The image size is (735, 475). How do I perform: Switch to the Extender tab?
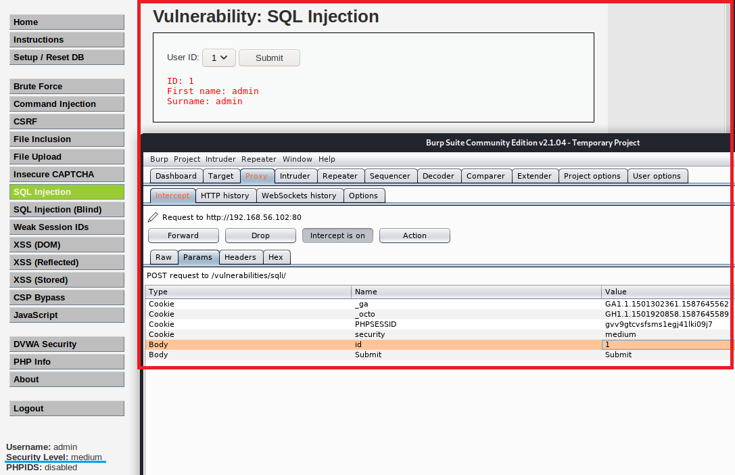point(534,176)
